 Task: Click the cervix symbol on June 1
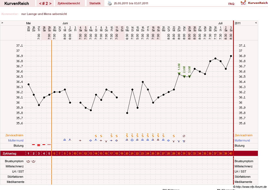click(64, 140)
